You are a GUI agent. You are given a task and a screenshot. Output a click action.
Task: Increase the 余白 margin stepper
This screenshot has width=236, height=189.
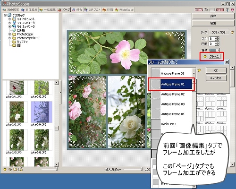click(x=217, y=37)
